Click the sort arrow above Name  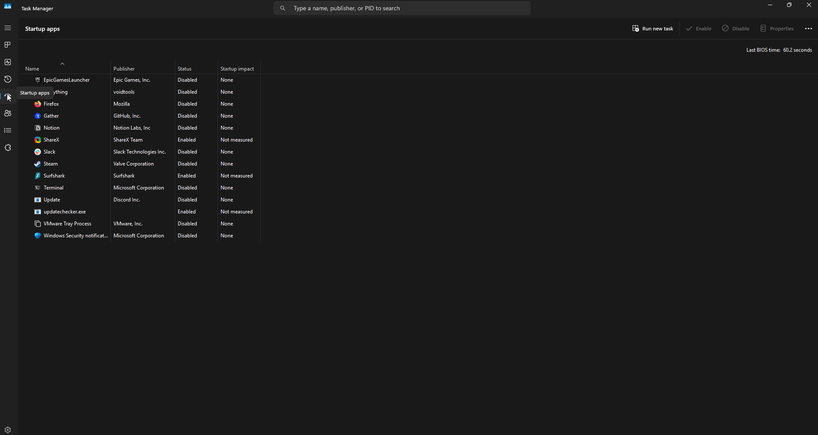pyautogui.click(x=63, y=64)
